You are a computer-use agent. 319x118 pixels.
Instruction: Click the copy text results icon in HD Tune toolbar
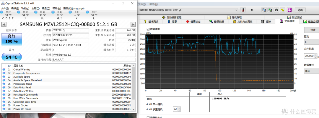264,10
